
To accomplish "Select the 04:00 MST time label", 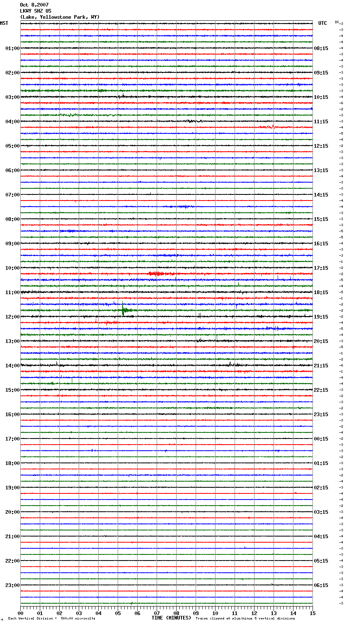I will coord(13,122).
